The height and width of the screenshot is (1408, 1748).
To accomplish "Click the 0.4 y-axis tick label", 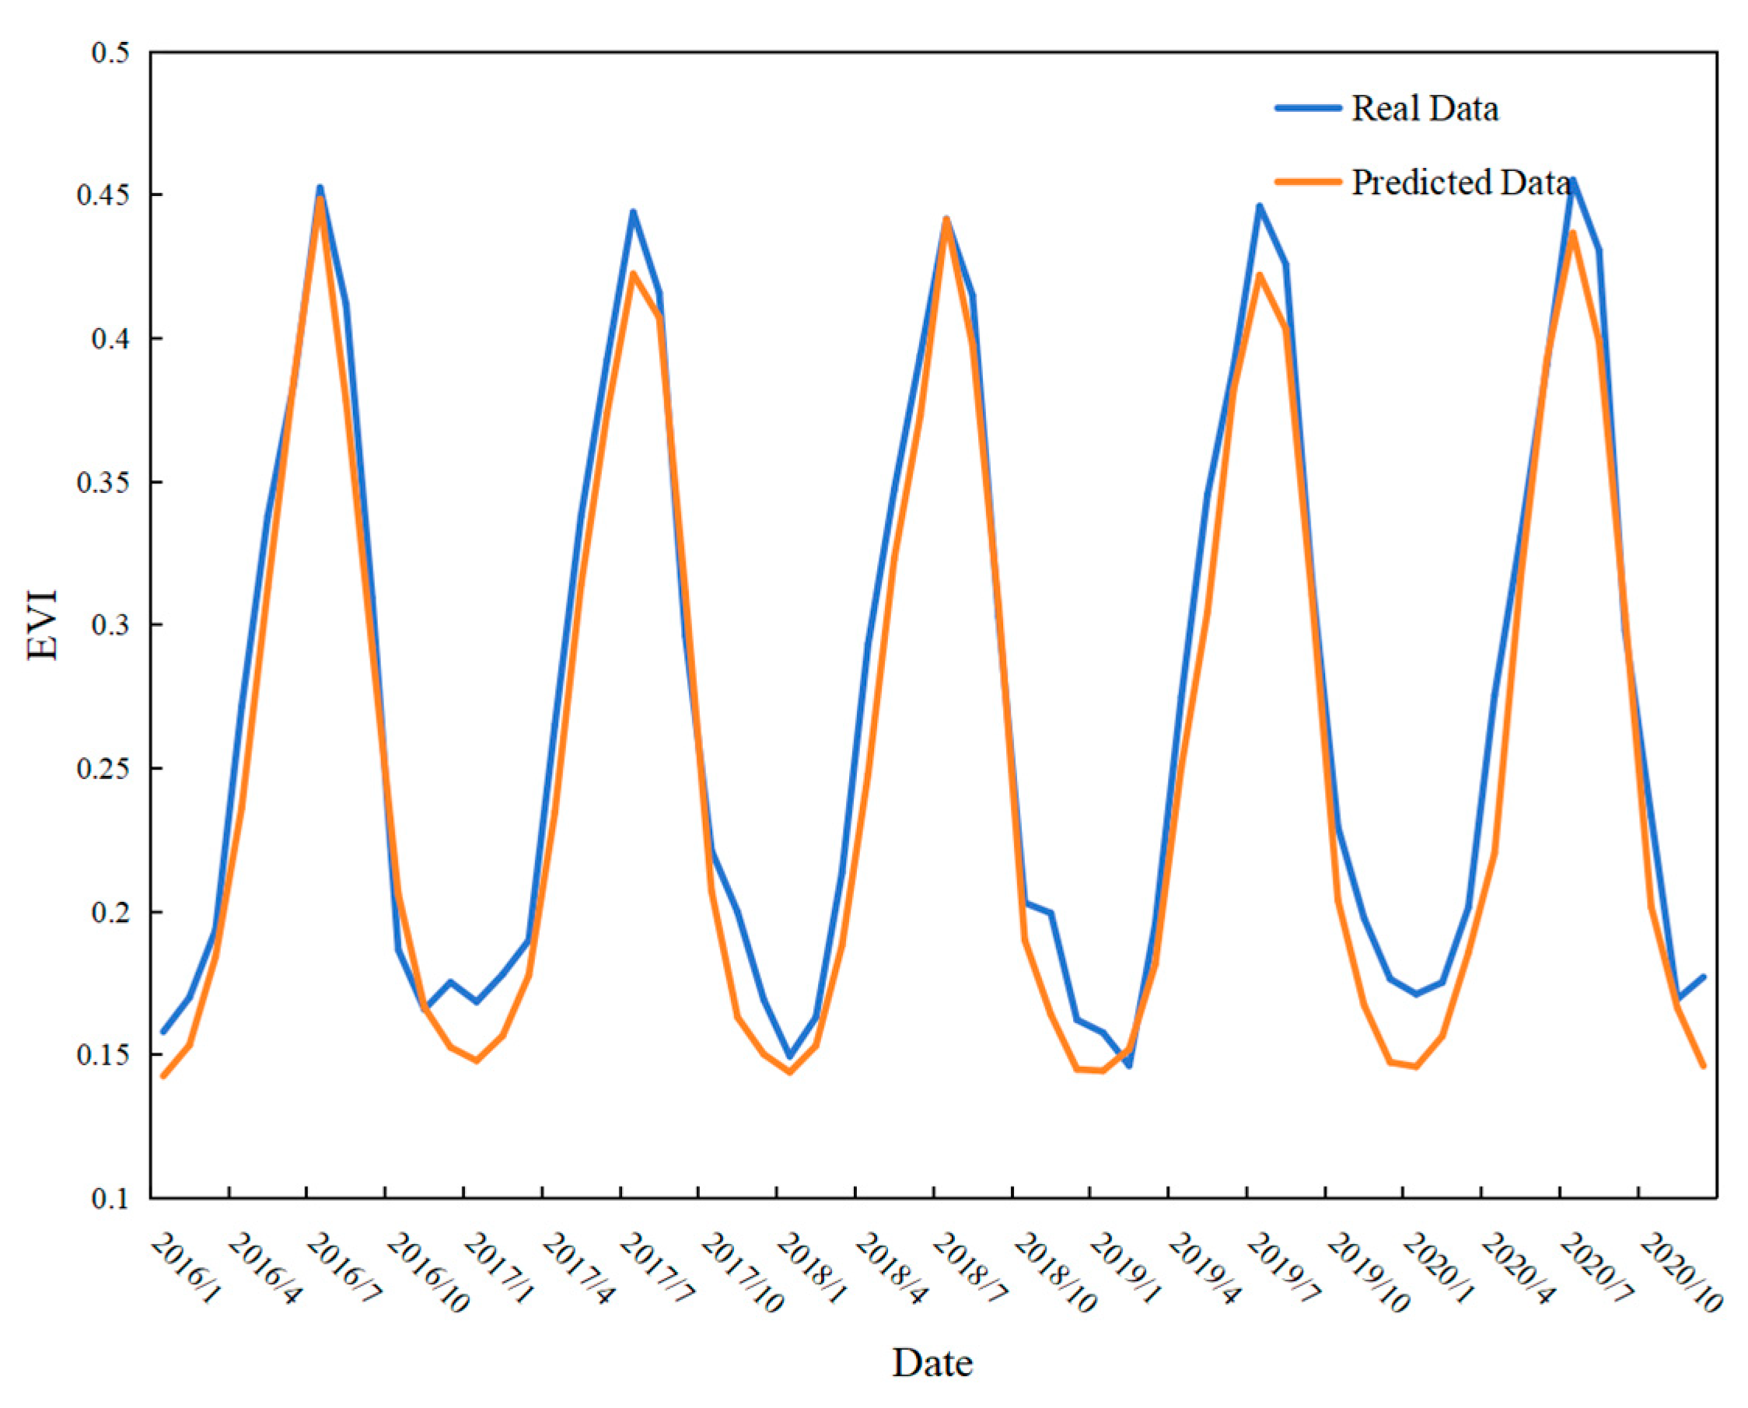I will pyautogui.click(x=110, y=338).
